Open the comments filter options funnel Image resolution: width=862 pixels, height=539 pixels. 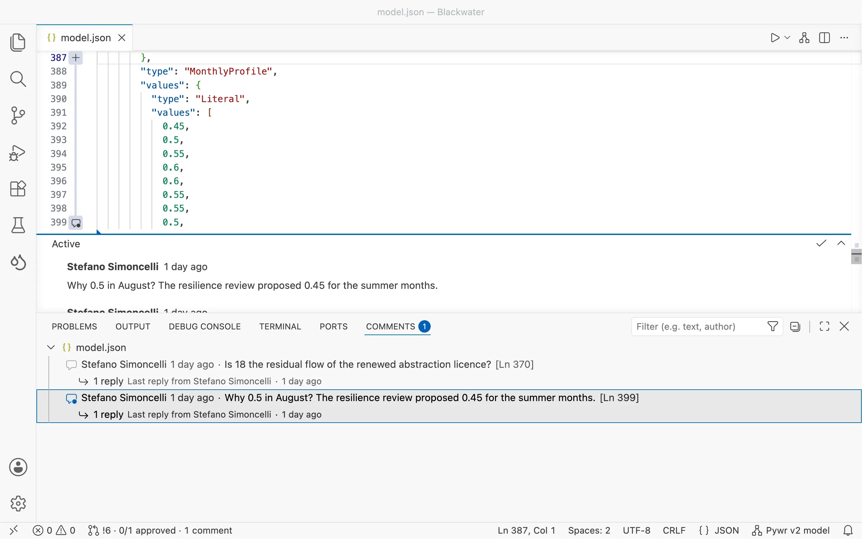tap(773, 327)
